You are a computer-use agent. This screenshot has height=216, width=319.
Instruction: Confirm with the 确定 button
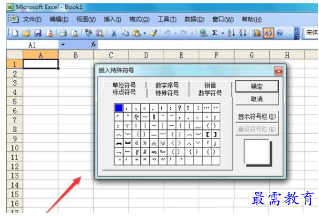(257, 86)
